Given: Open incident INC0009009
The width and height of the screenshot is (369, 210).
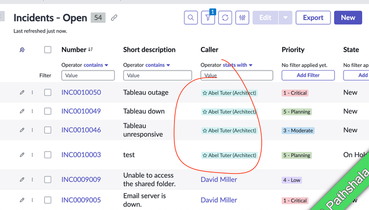Looking at the screenshot, I should [81, 179].
